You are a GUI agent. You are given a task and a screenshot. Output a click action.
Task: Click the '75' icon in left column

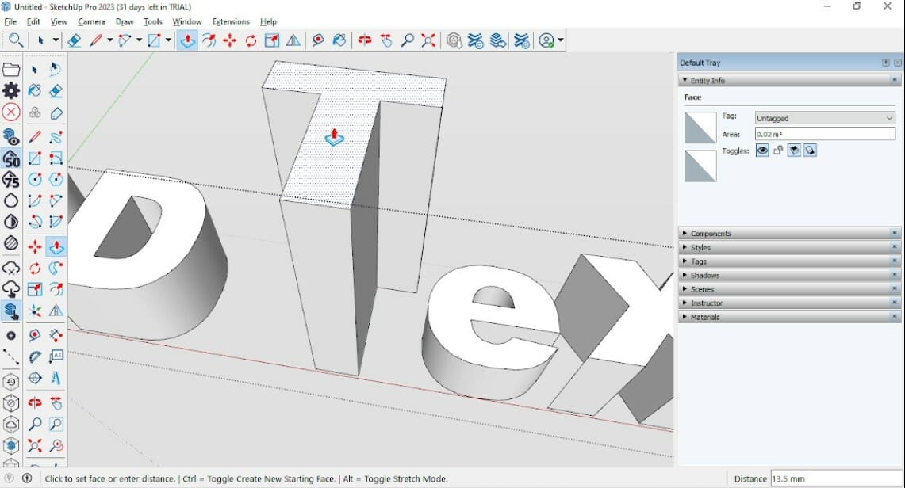(11, 179)
